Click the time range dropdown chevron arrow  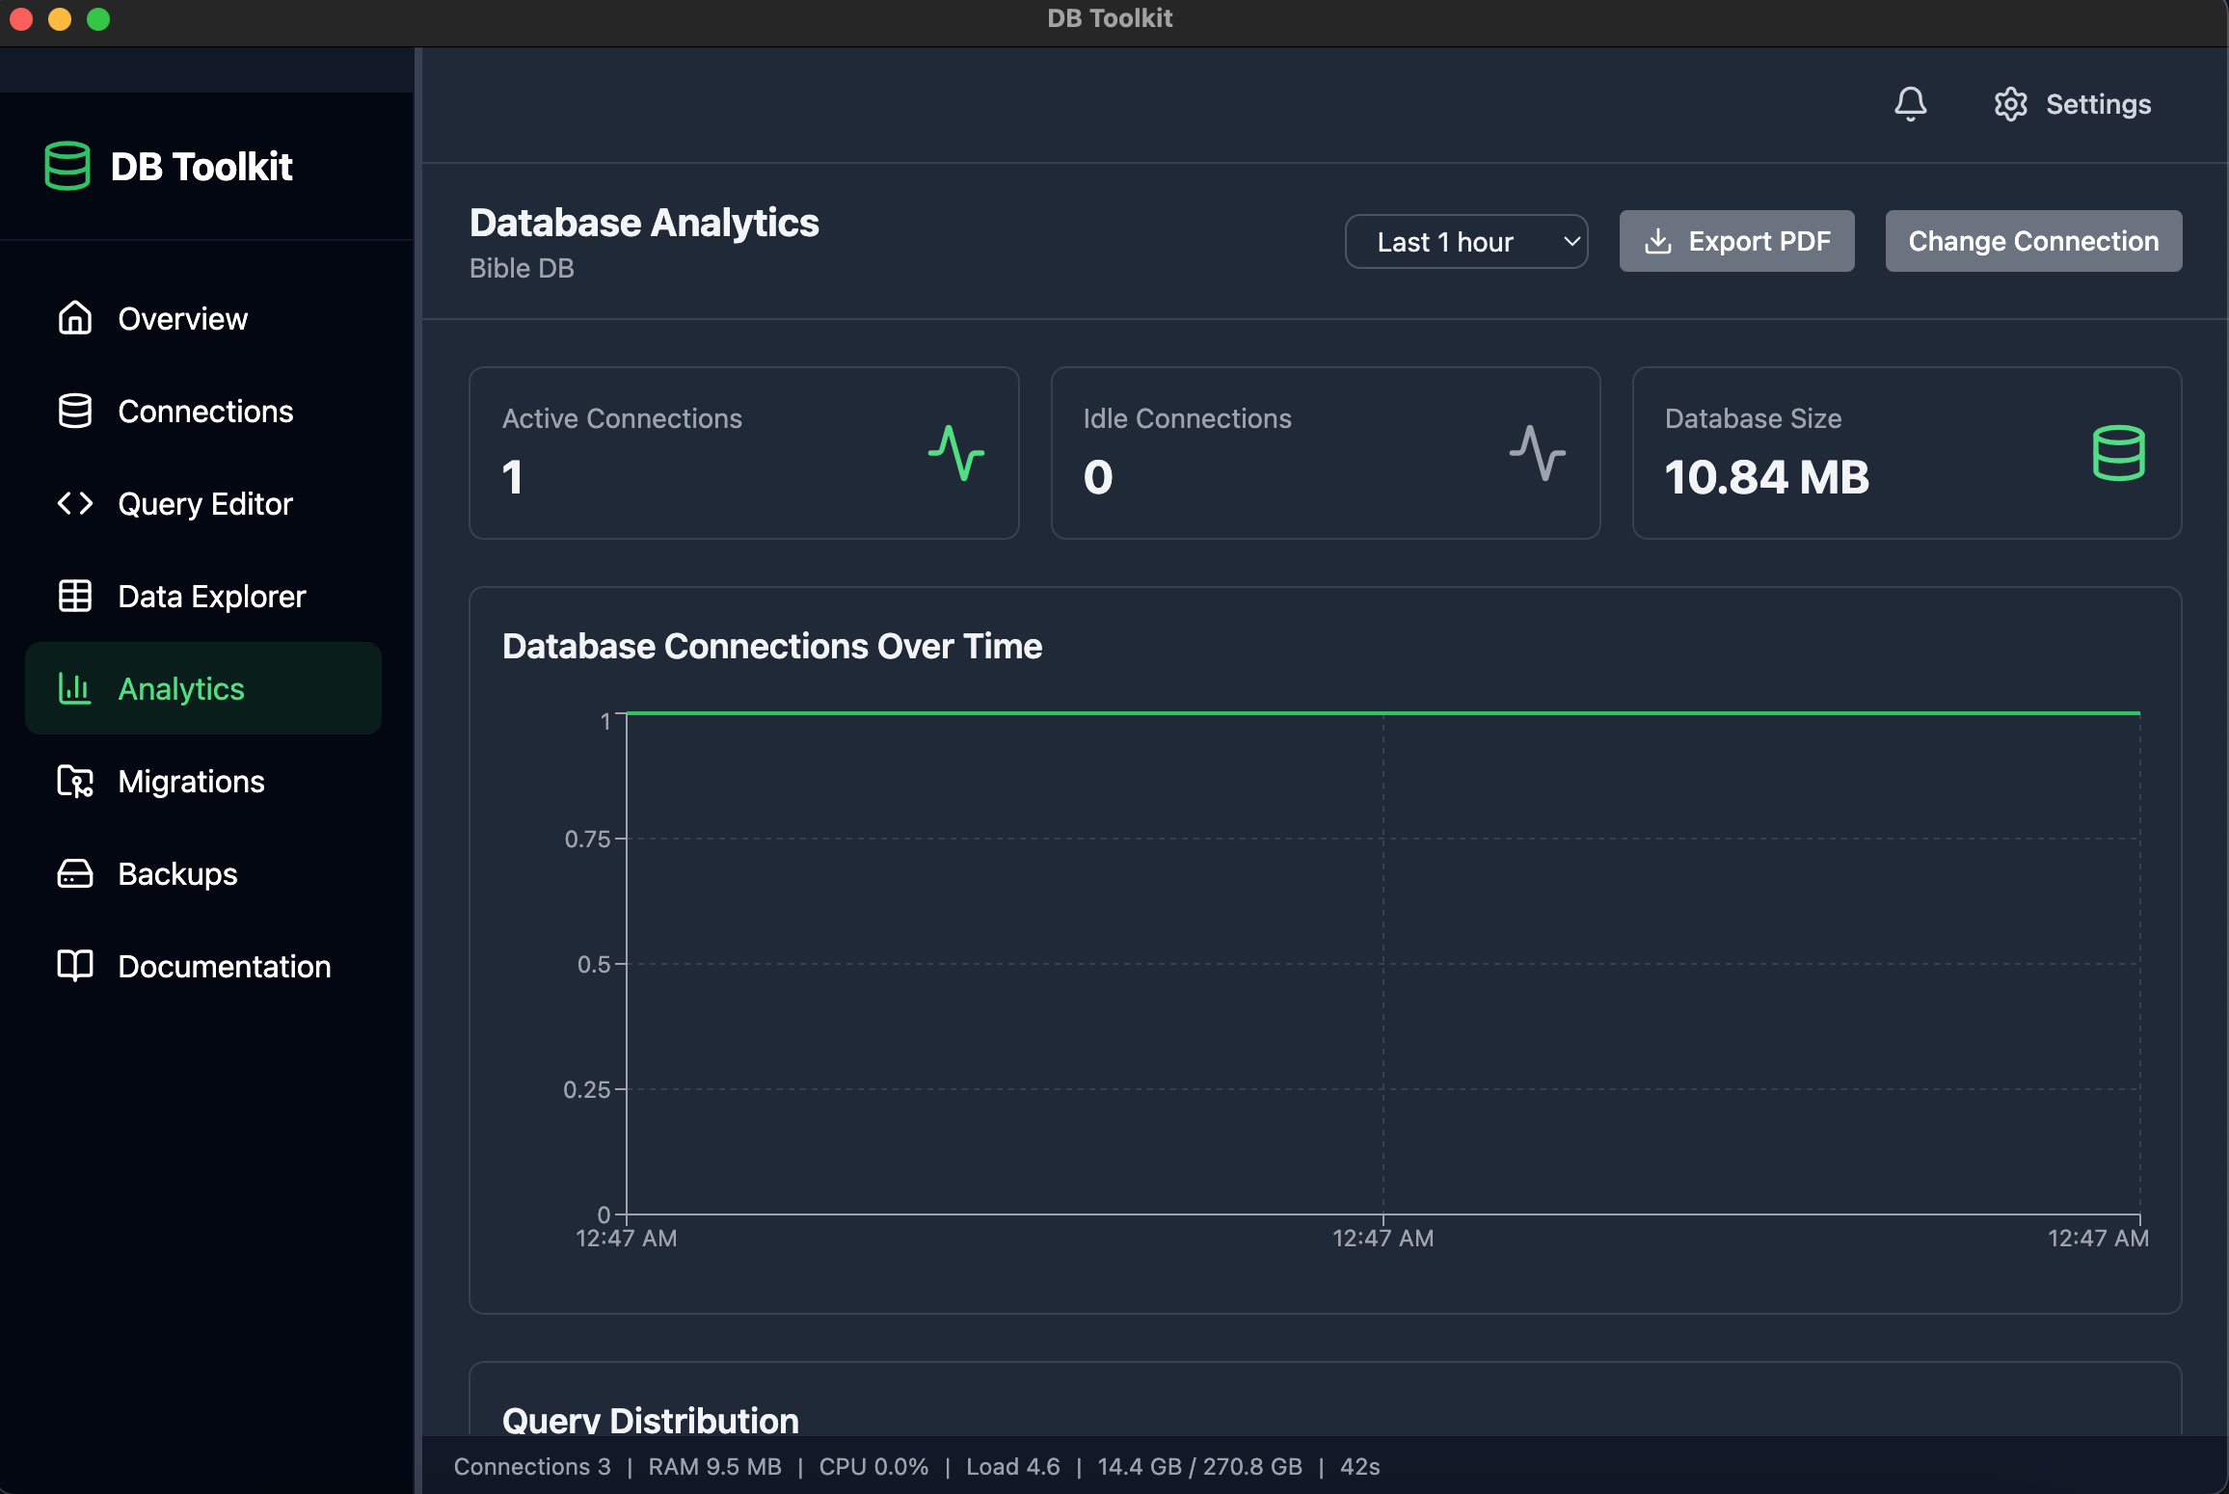(x=1571, y=241)
